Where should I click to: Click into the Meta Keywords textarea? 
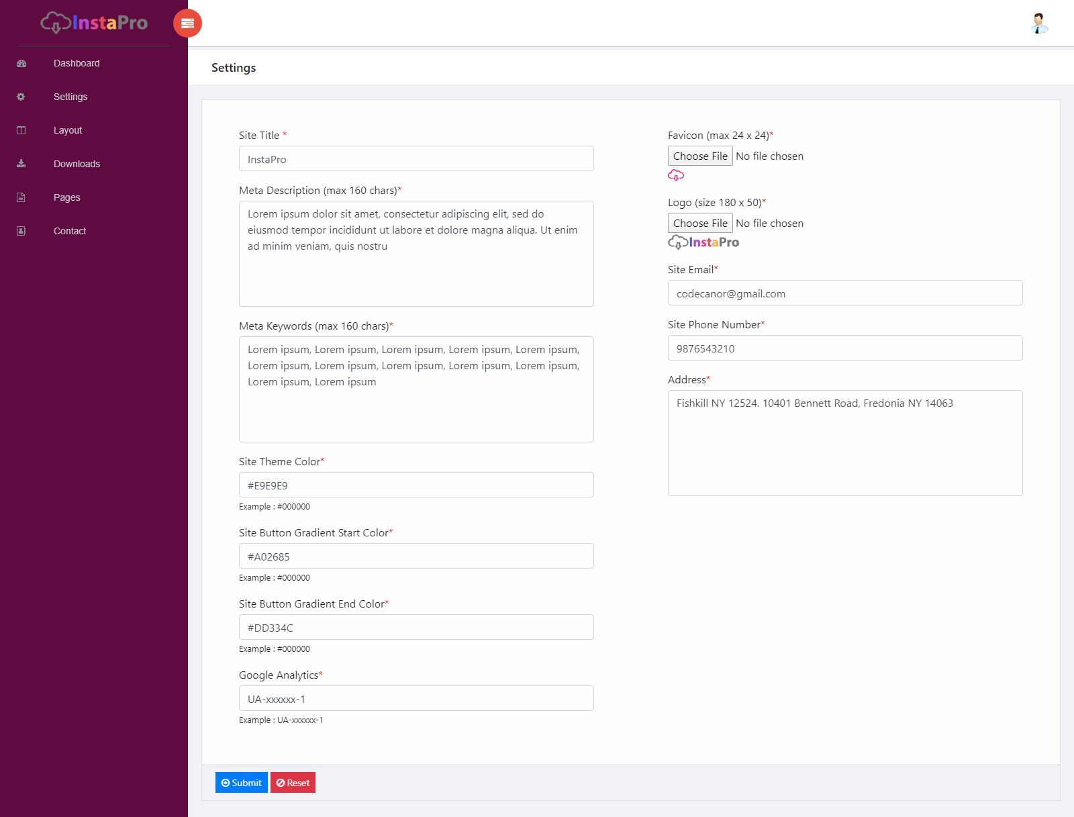pyautogui.click(x=416, y=389)
